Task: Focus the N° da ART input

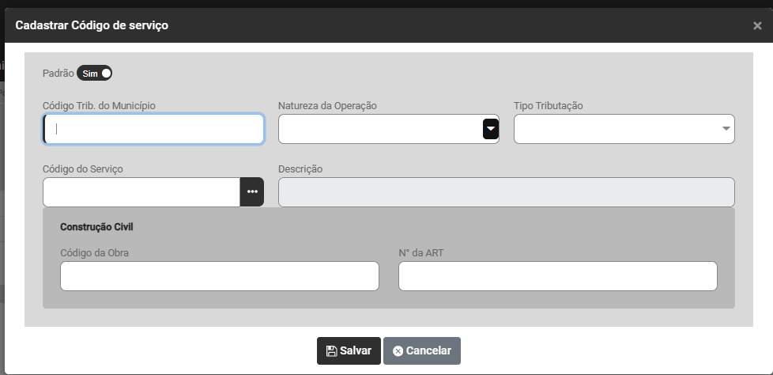Action: (557, 276)
